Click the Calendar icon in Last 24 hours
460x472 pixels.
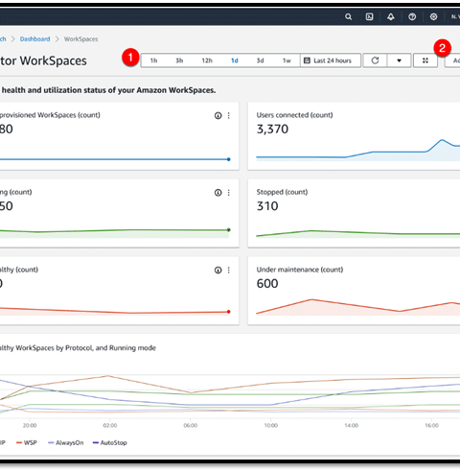(307, 60)
